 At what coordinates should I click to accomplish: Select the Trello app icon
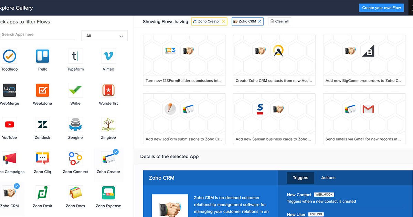click(x=42, y=56)
